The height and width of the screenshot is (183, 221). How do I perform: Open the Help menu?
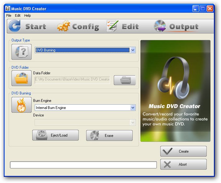27,15
